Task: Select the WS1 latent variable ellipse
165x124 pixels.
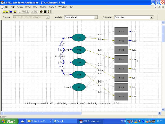Action: pyautogui.click(x=79, y=38)
